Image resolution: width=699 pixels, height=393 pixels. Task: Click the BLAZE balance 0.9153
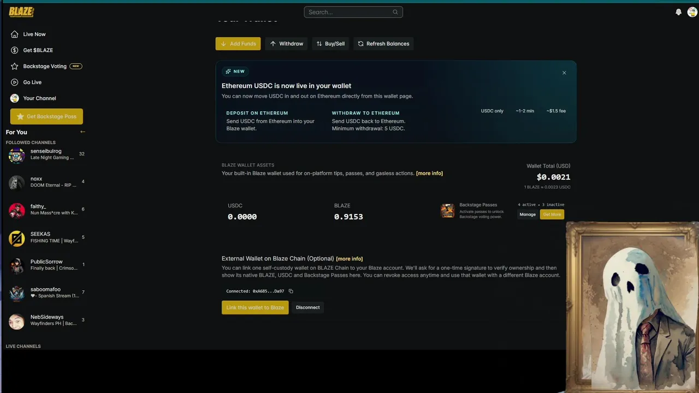[x=348, y=217]
